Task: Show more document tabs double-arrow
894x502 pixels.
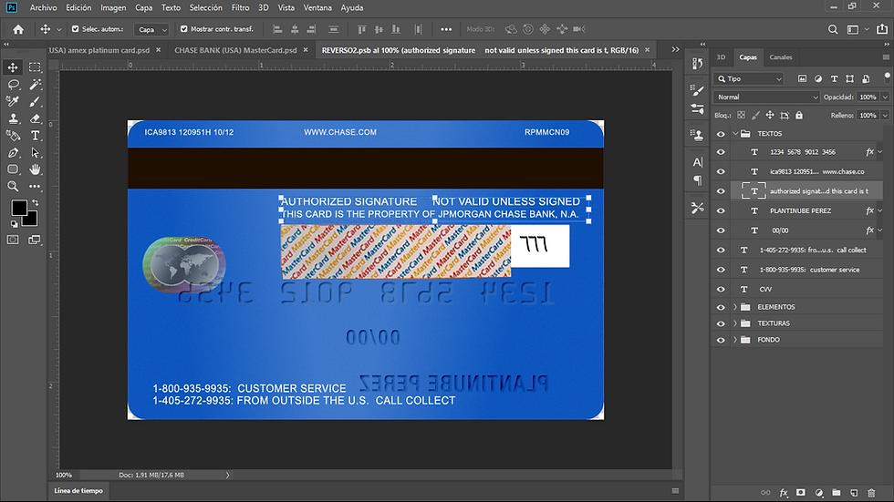Action: pos(675,49)
